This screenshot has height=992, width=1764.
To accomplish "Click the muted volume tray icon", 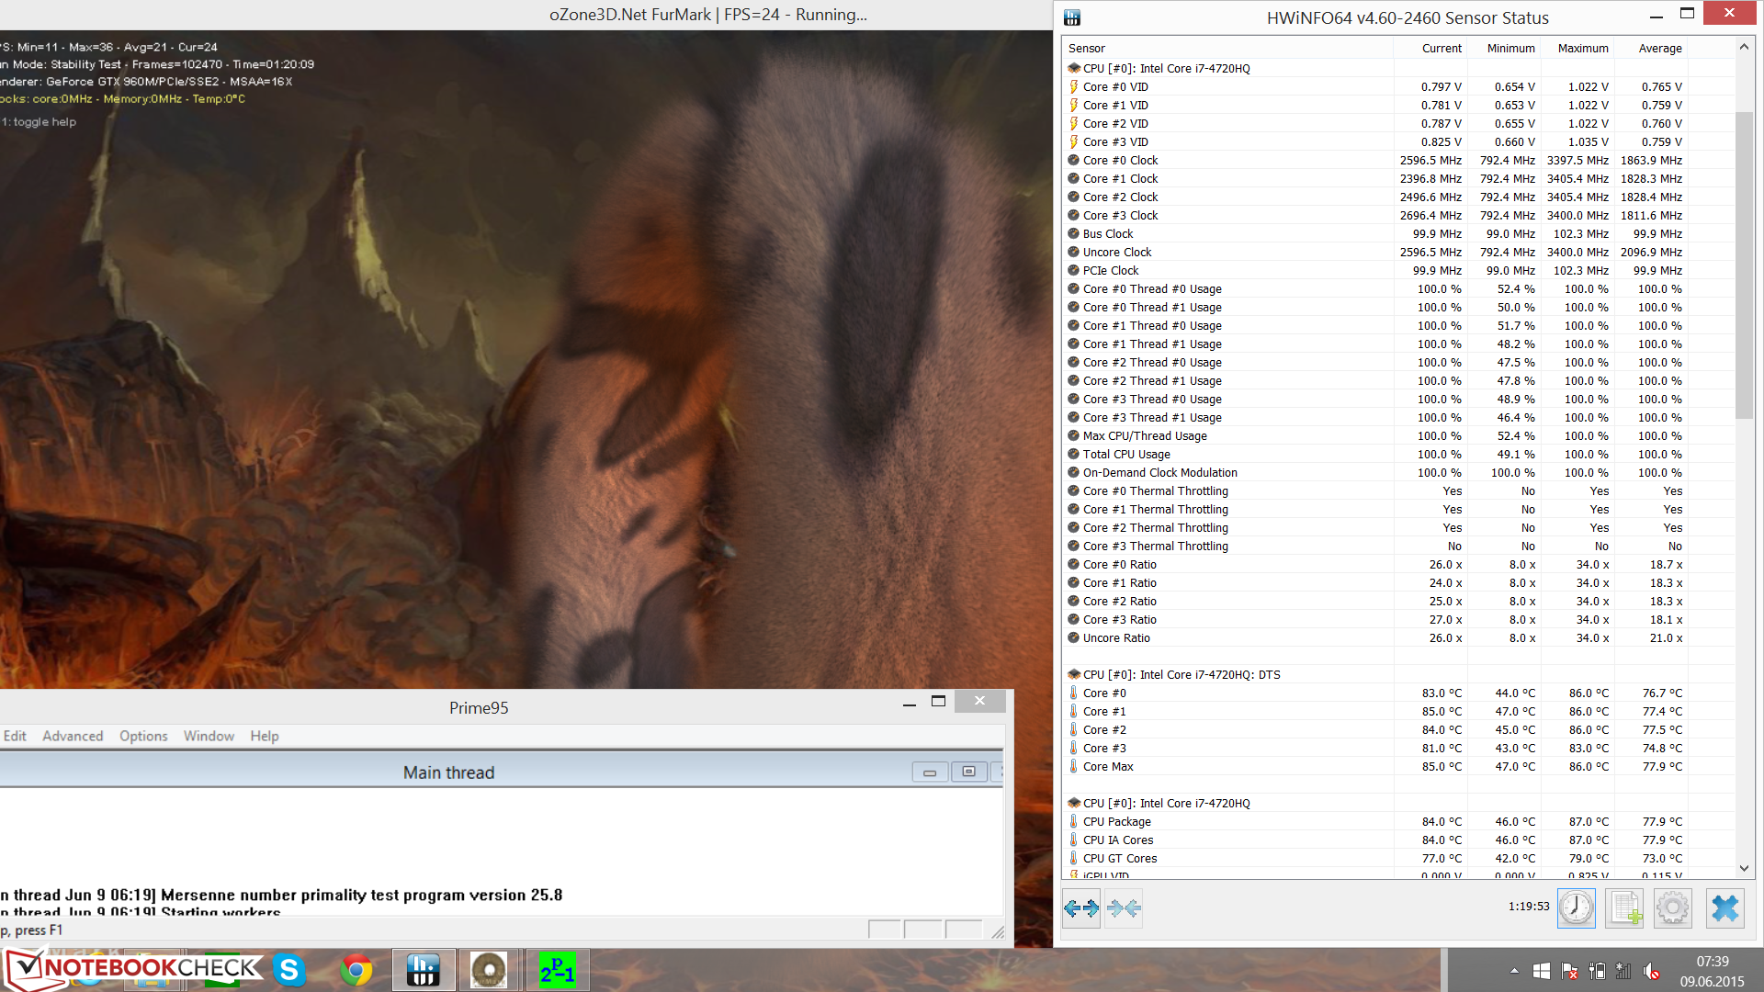I will point(1651,971).
